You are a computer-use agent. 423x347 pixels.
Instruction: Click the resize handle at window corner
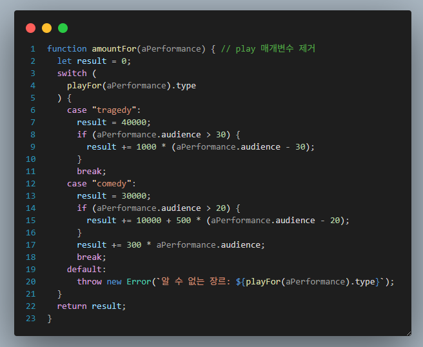[x=409, y=333]
